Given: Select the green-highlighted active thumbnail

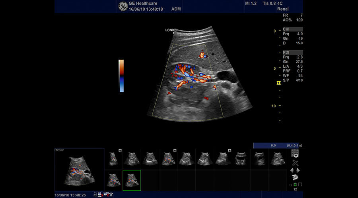Looking at the screenshot, I should click(x=132, y=180).
